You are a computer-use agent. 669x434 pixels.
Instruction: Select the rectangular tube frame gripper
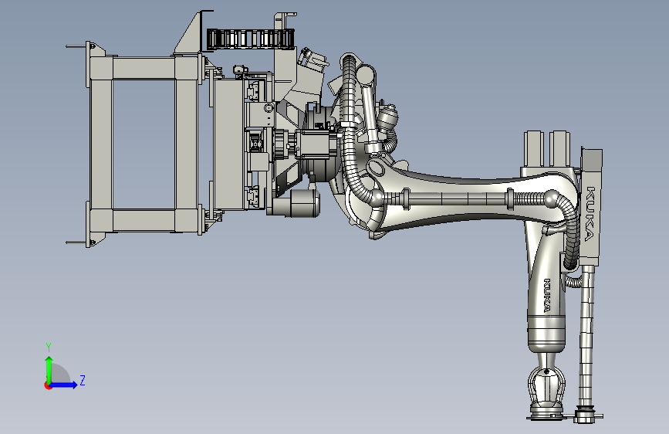click(x=144, y=144)
